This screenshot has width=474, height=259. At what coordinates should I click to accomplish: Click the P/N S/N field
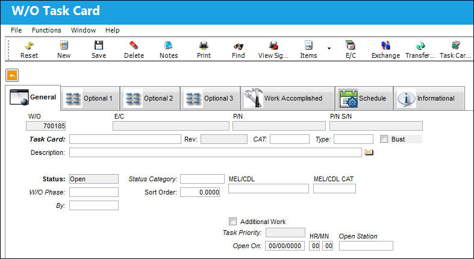[x=376, y=126]
